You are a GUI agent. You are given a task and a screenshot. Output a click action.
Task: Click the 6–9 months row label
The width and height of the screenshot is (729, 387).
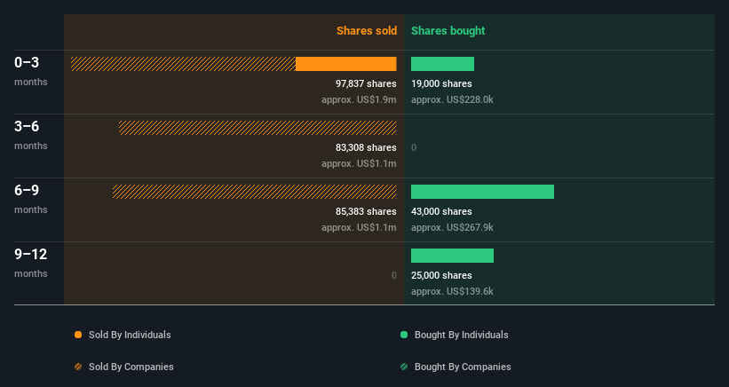pyautogui.click(x=31, y=199)
